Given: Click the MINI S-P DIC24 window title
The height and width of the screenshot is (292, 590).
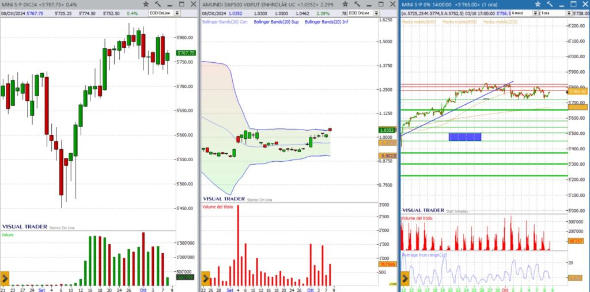Looking at the screenshot, I should click(40, 5).
